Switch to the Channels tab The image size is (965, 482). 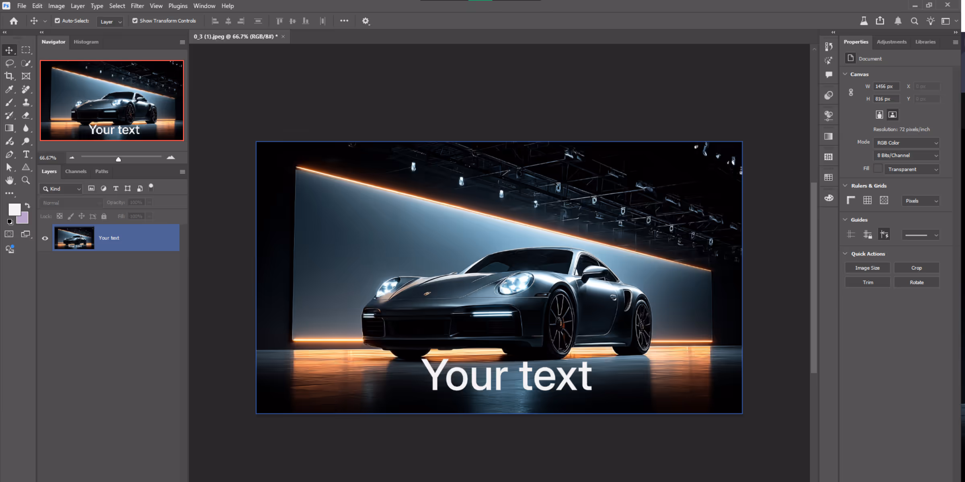coord(76,172)
